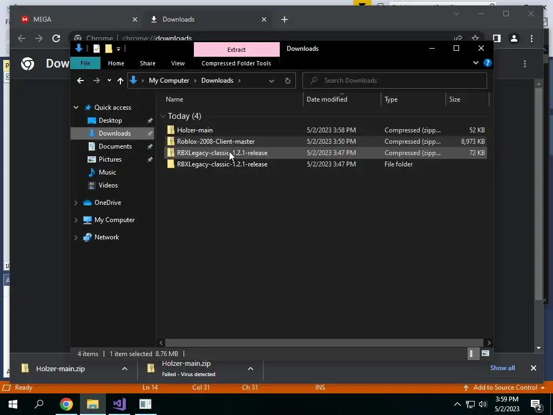
Task: Open Pictures in Quick access
Action: 110,159
